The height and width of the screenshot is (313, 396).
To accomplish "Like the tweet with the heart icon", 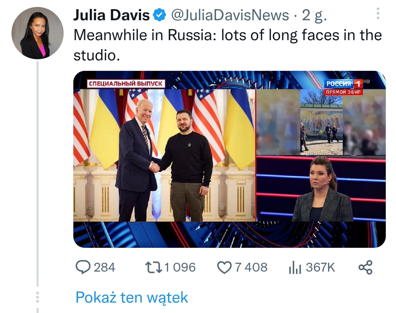I will (224, 267).
